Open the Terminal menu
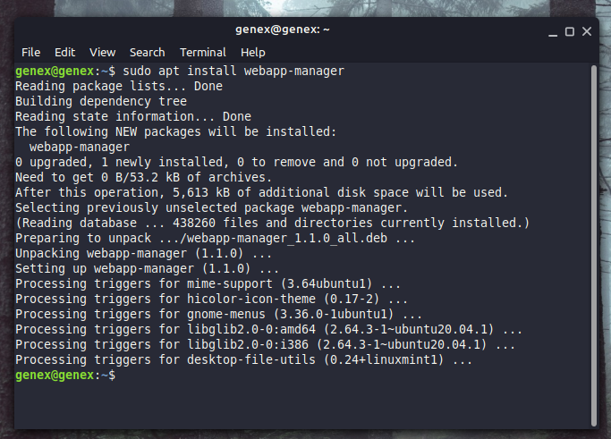The width and height of the screenshot is (611, 439). tap(203, 52)
